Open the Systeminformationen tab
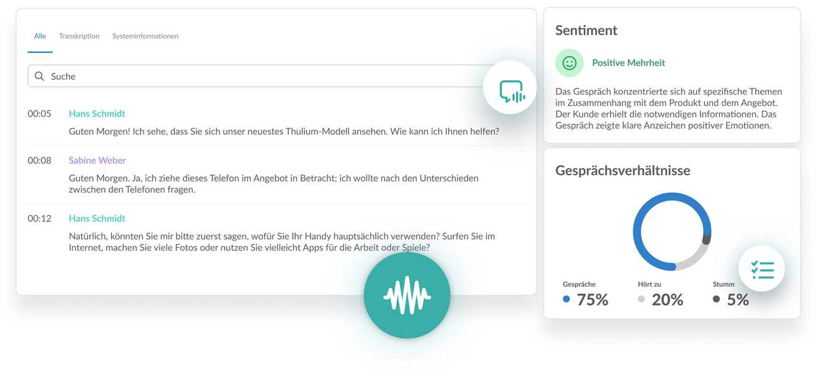816x379 pixels. tap(145, 36)
